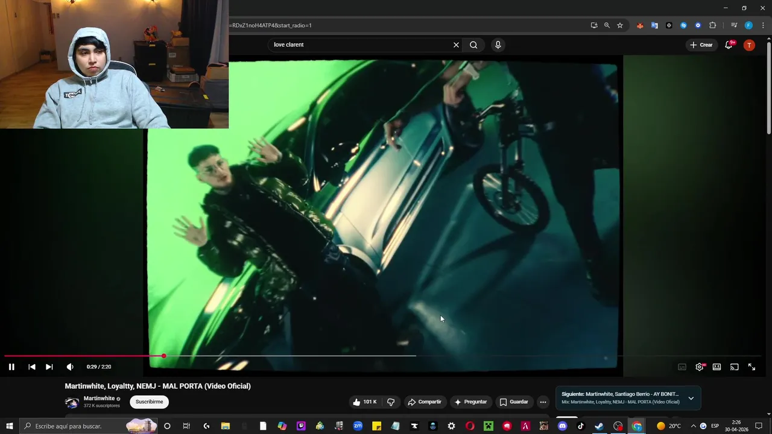Subscribe with the Suscribirme button
The width and height of the screenshot is (772, 434).
[x=150, y=402]
